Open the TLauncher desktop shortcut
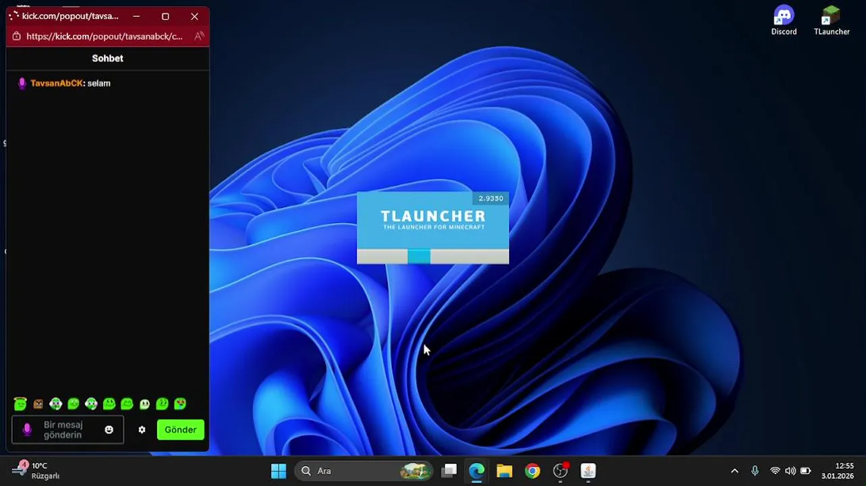The height and width of the screenshot is (486, 866). coord(832,20)
